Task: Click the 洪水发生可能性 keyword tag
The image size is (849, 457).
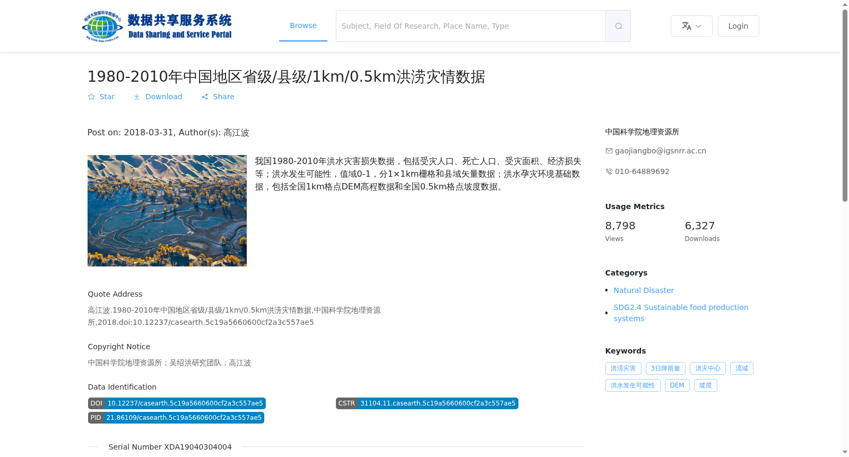Action: click(633, 385)
